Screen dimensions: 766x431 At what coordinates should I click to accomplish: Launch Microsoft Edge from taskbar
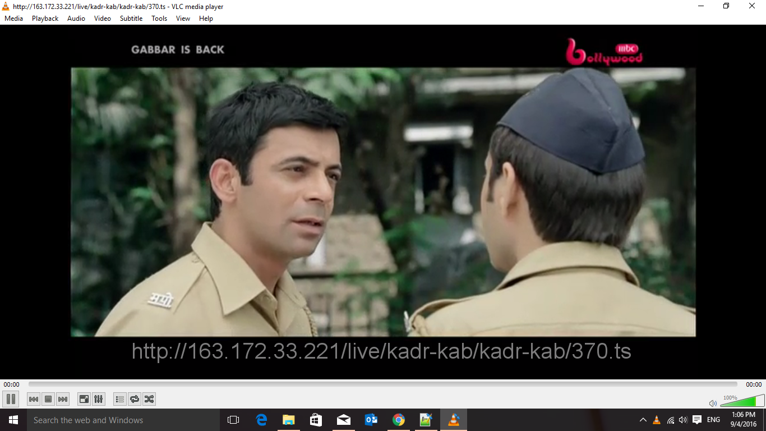(x=261, y=420)
